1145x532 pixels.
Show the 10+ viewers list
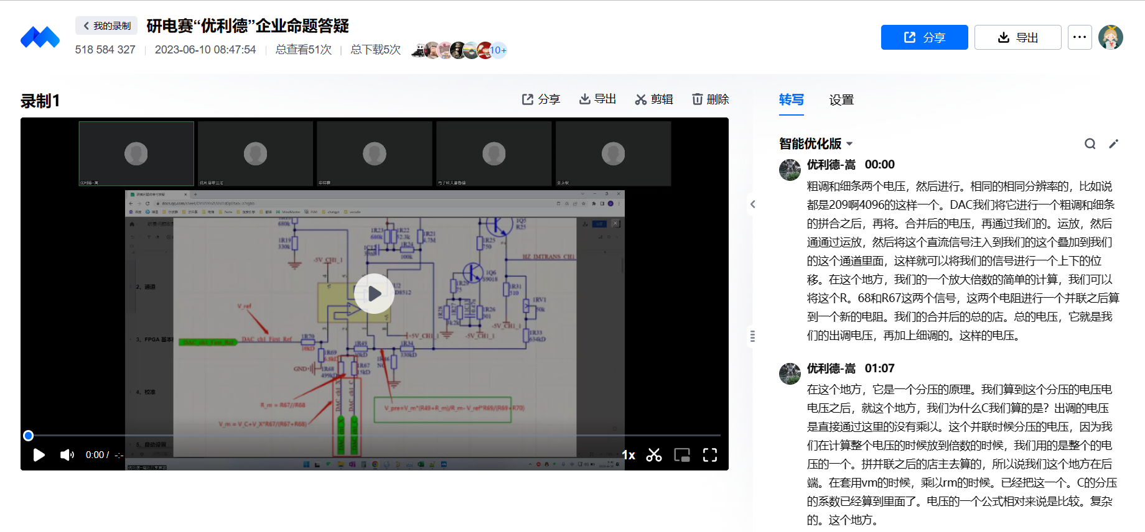[498, 50]
